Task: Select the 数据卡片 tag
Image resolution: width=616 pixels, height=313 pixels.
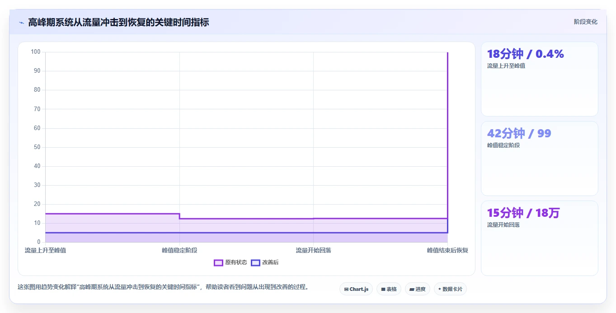Action: click(x=450, y=289)
